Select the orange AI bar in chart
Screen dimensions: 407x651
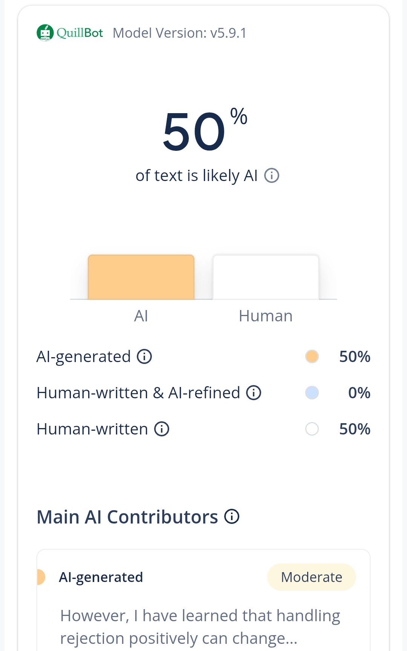(141, 277)
